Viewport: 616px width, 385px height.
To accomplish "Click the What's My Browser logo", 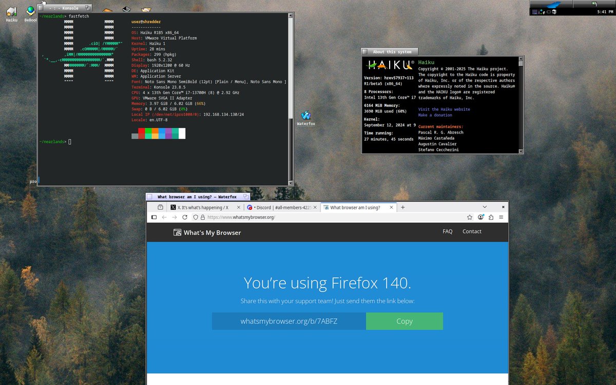I will 207,233.
